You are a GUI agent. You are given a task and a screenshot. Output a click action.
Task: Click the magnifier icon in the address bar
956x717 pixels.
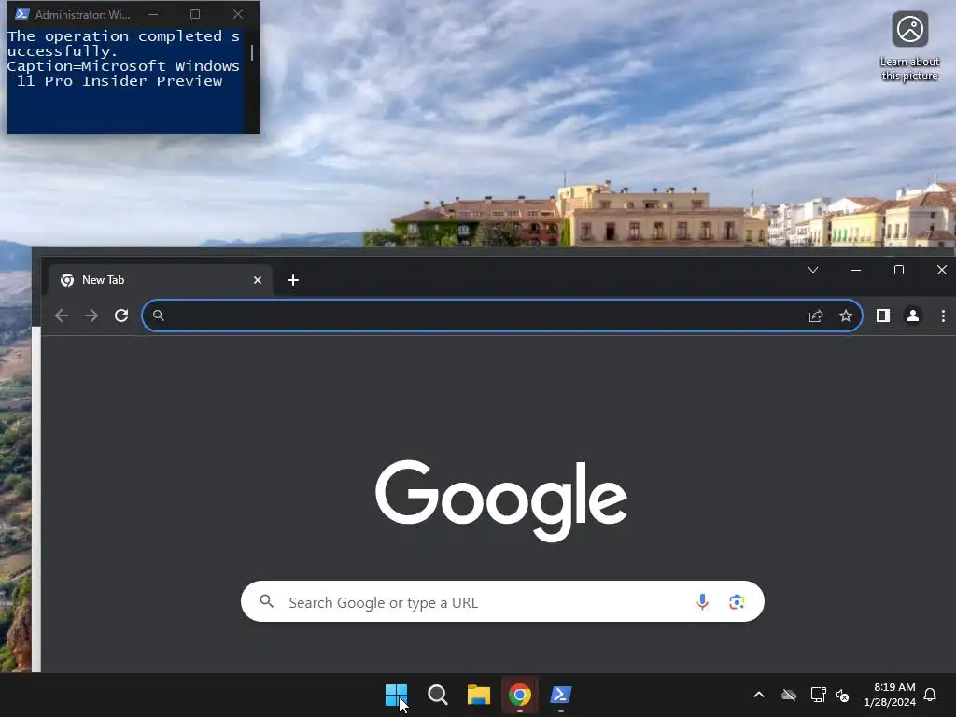(159, 316)
